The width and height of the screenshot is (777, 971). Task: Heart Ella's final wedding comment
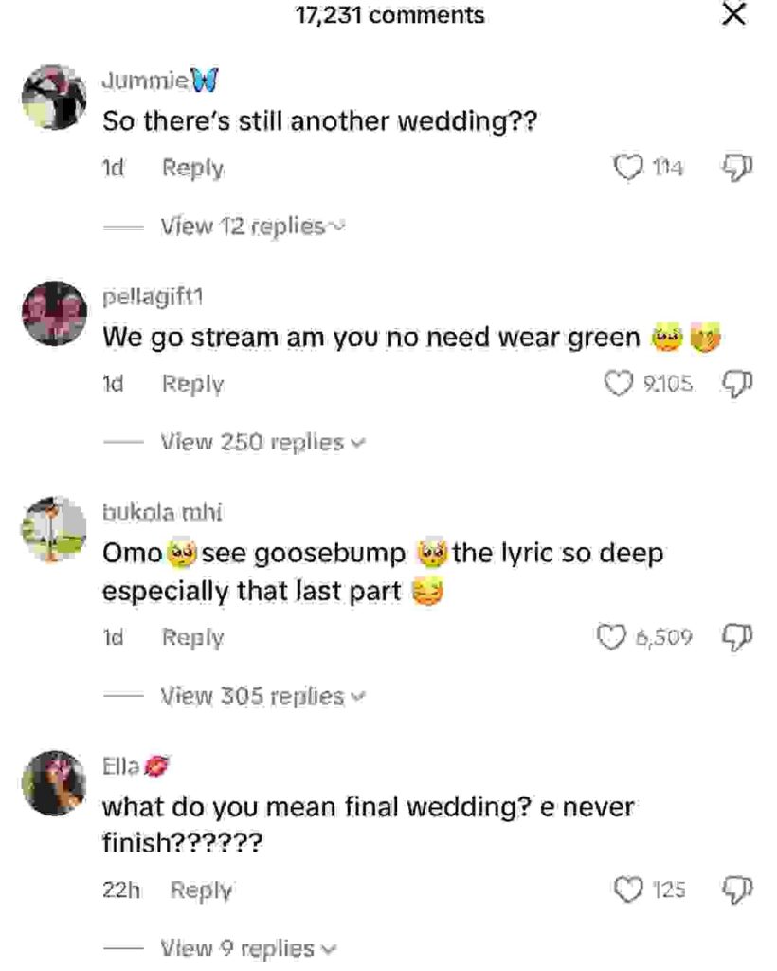tap(628, 889)
